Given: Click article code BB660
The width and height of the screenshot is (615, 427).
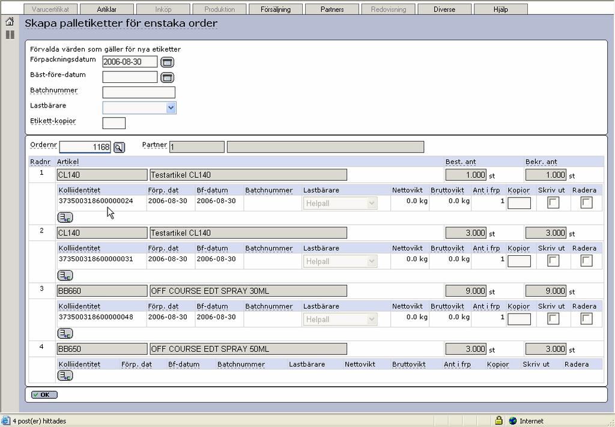Looking at the screenshot, I should point(102,291).
